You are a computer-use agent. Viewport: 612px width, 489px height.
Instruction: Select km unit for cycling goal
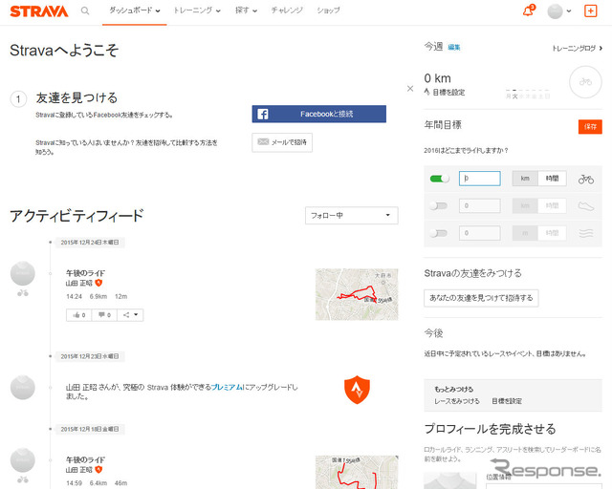point(525,179)
